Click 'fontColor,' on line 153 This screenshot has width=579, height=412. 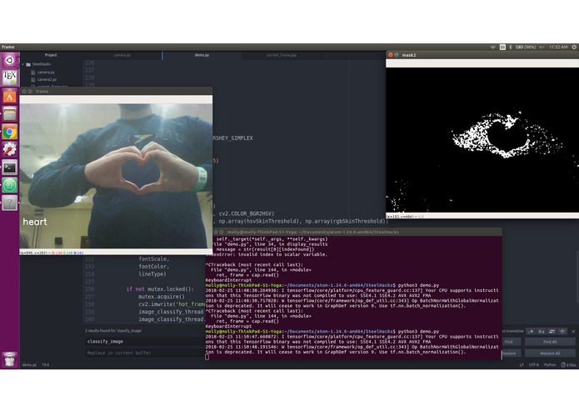coord(154,266)
